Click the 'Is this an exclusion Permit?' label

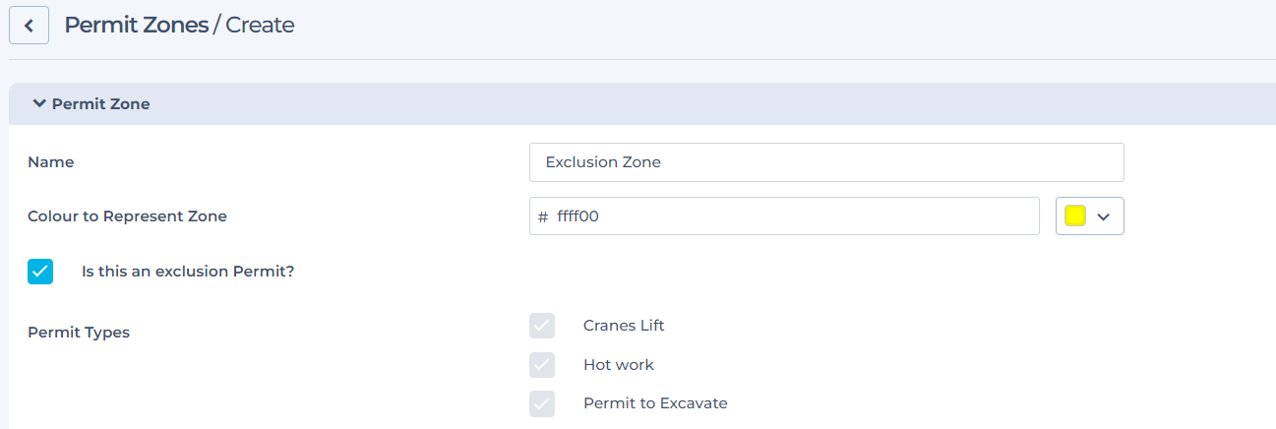[x=188, y=272]
